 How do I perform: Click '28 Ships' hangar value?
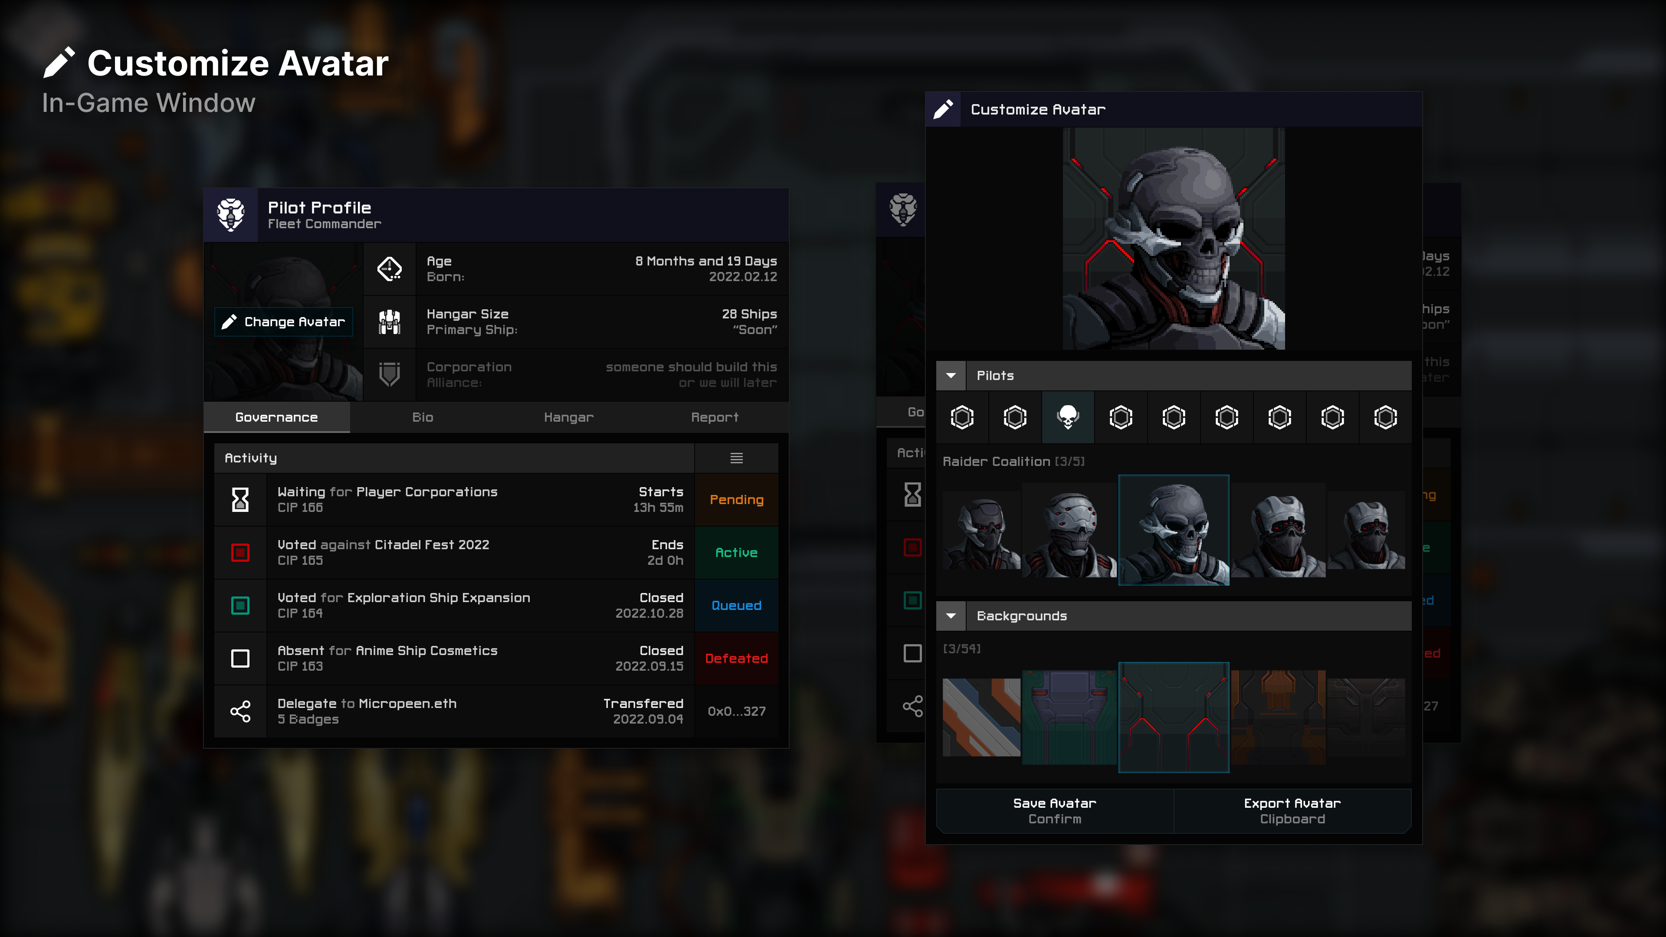pyautogui.click(x=749, y=314)
